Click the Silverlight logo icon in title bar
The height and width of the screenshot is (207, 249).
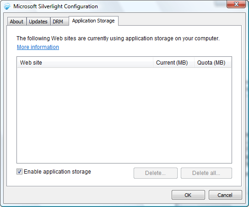click(7, 6)
